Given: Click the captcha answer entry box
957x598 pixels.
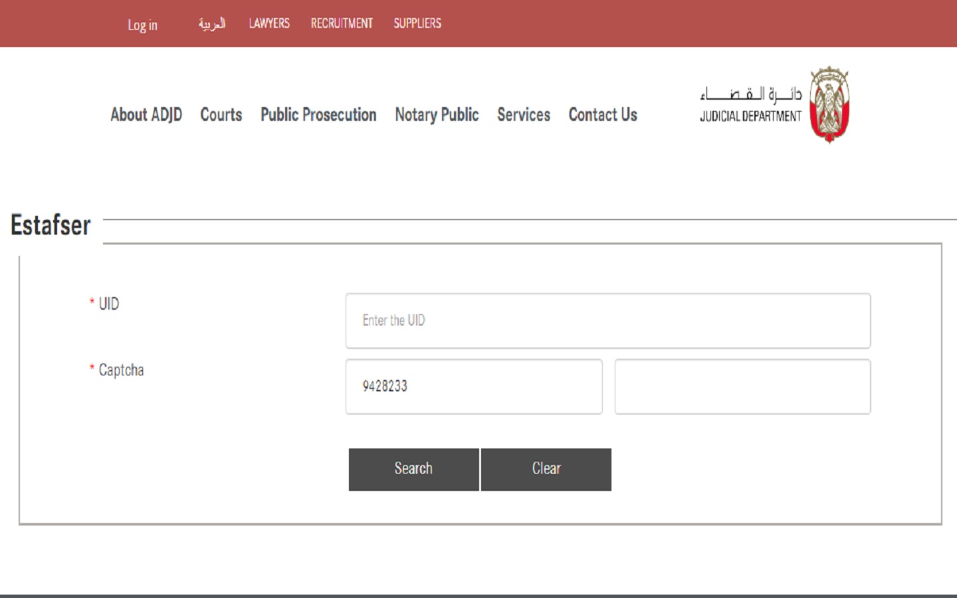Looking at the screenshot, I should [742, 387].
